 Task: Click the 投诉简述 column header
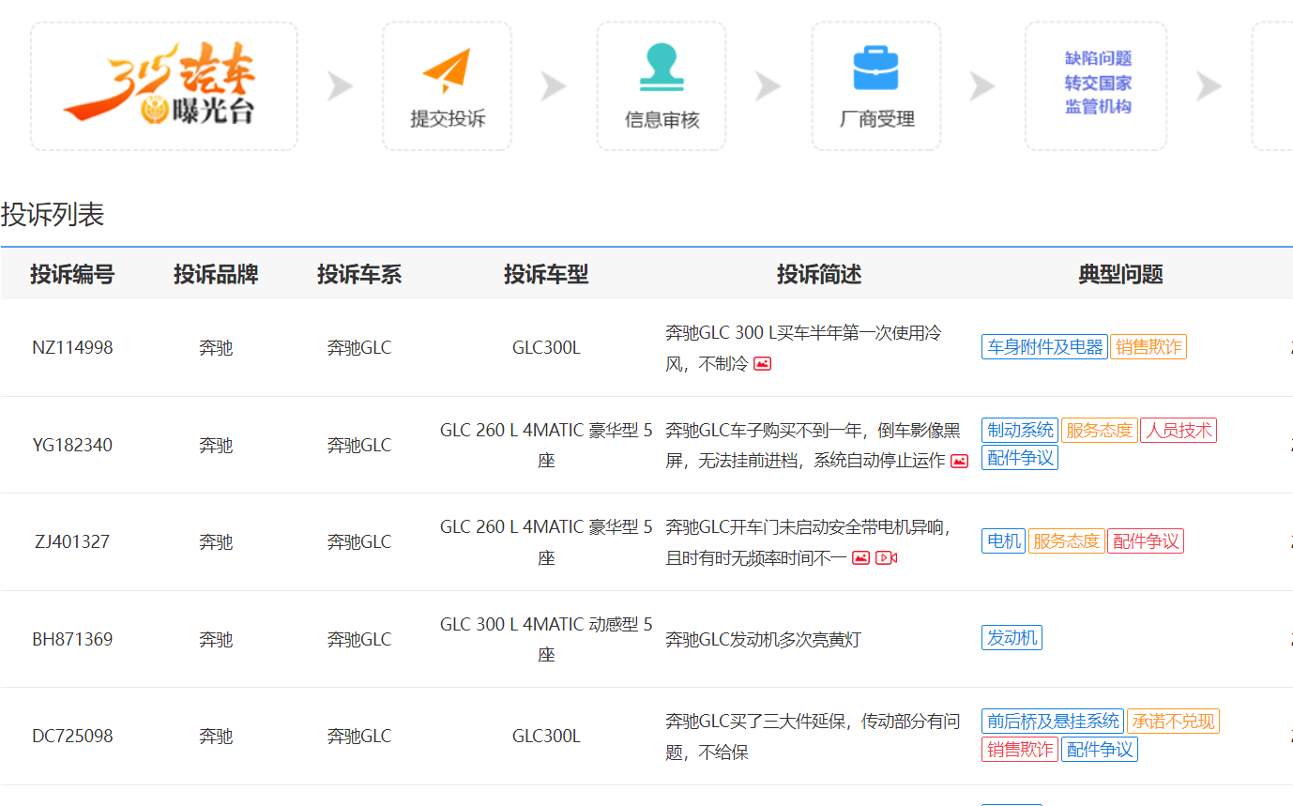click(819, 275)
